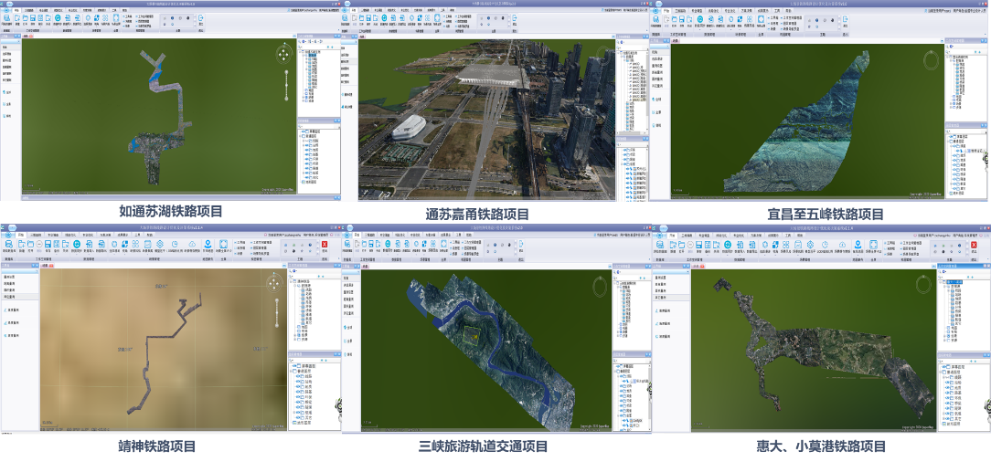991x462 pixels.
Task: Click white stadium building in 通苏嘉甬铁路项目 3D view
Action: 409,128
